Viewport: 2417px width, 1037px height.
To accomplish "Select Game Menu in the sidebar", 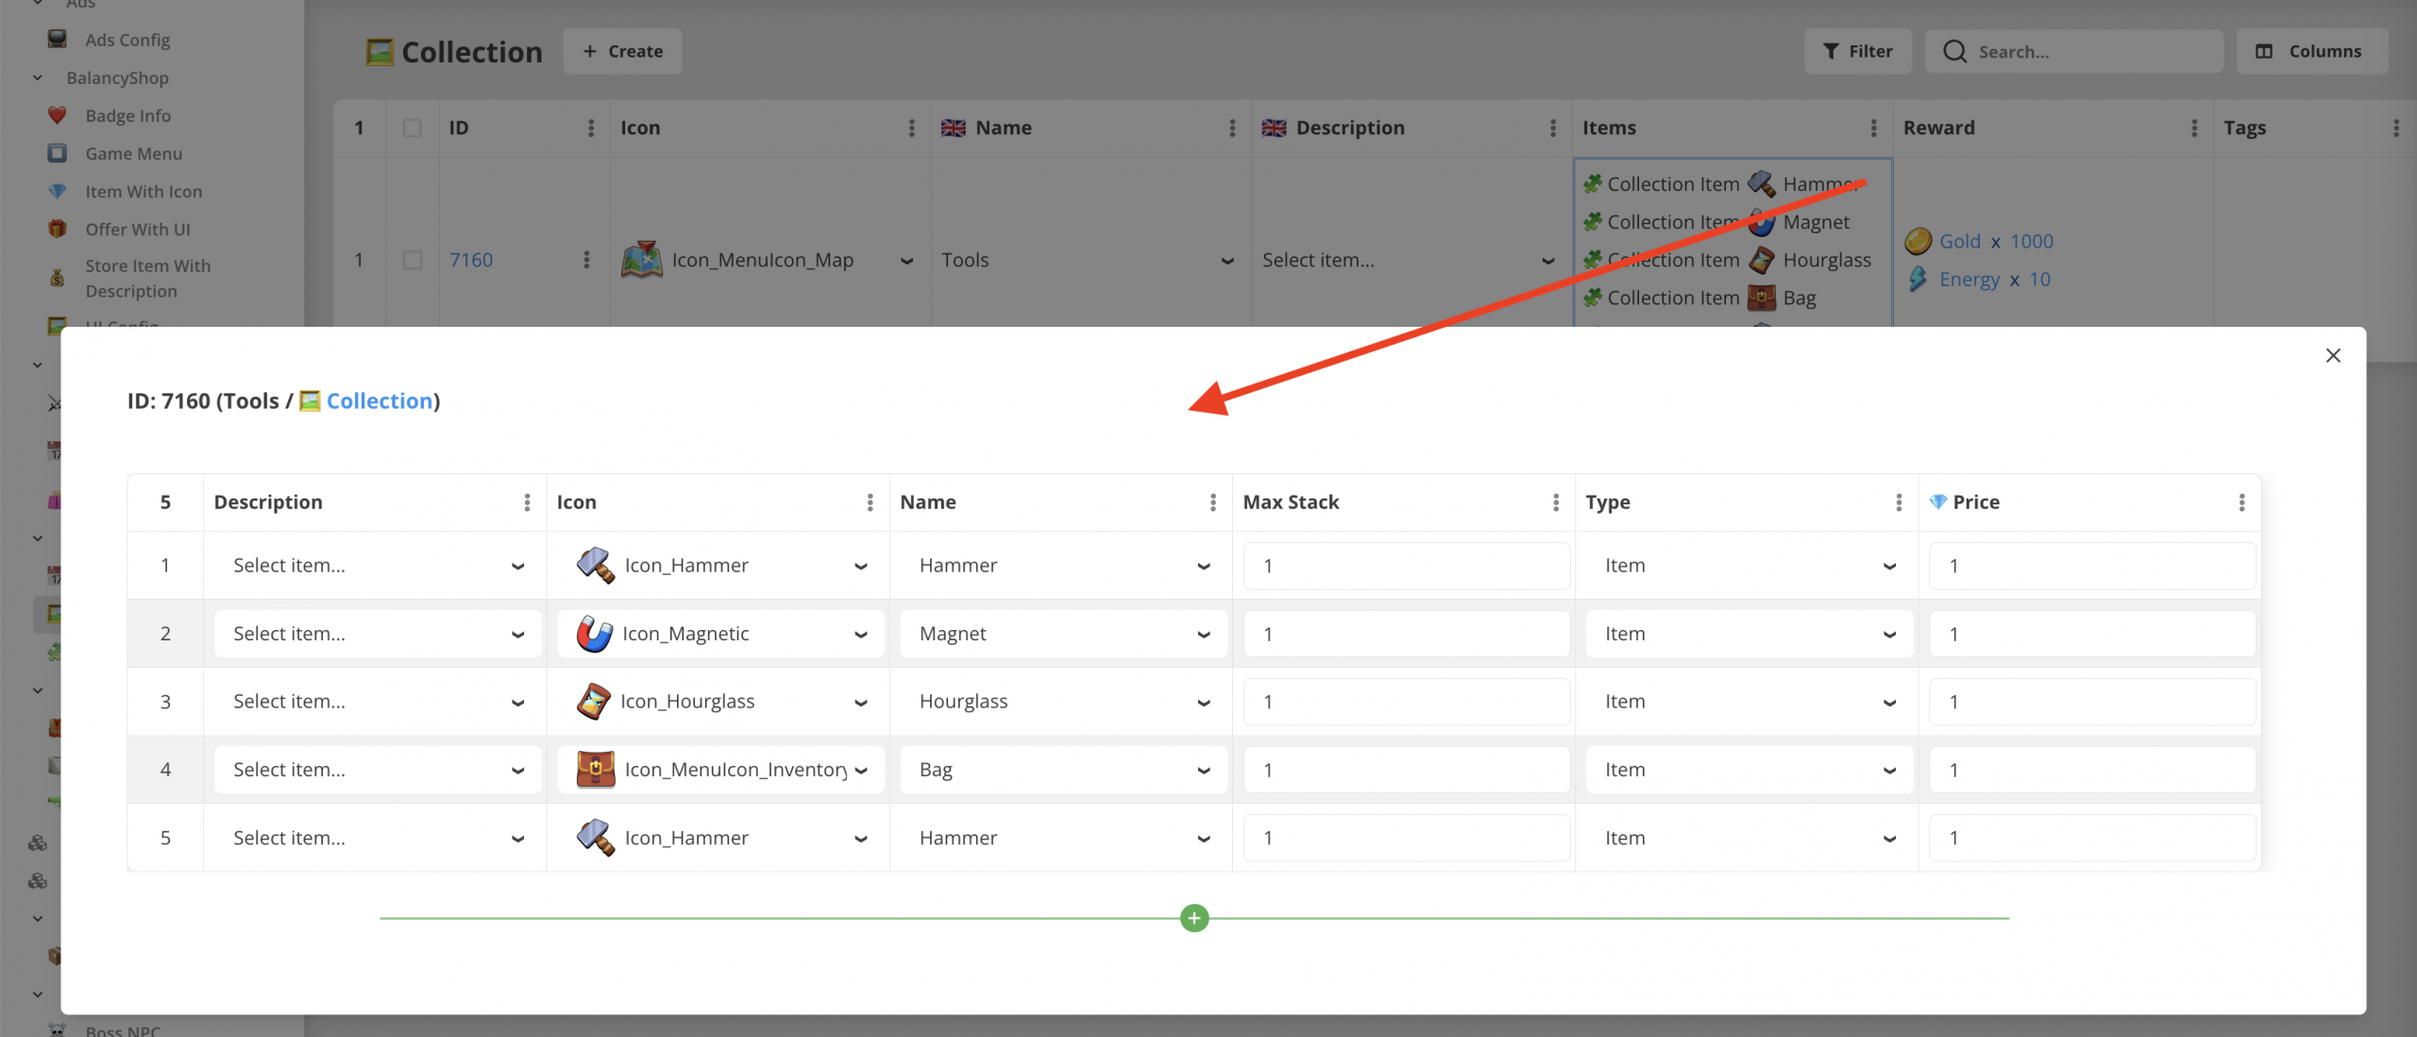I will point(133,153).
